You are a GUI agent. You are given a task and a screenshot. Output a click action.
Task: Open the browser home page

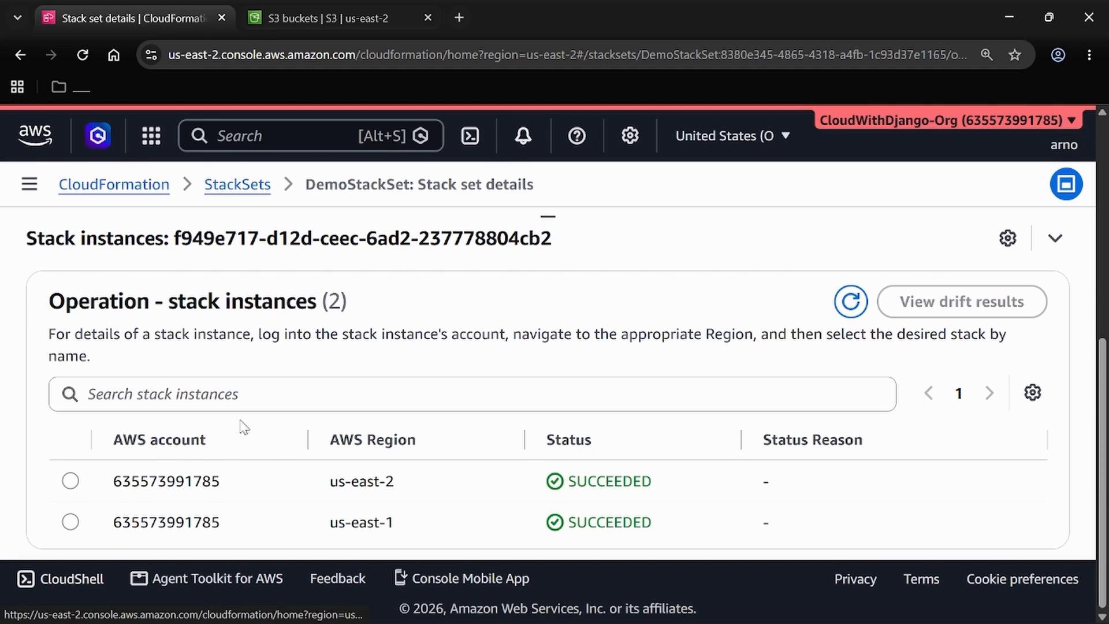click(114, 55)
